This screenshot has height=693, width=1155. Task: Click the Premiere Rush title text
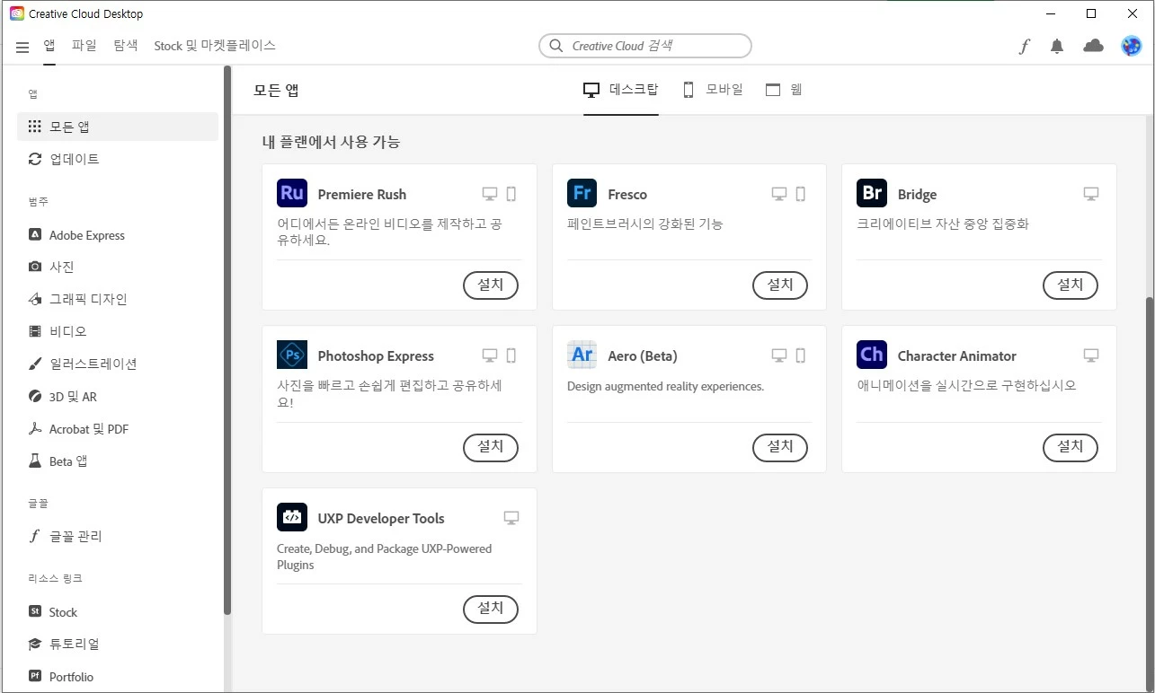[362, 194]
